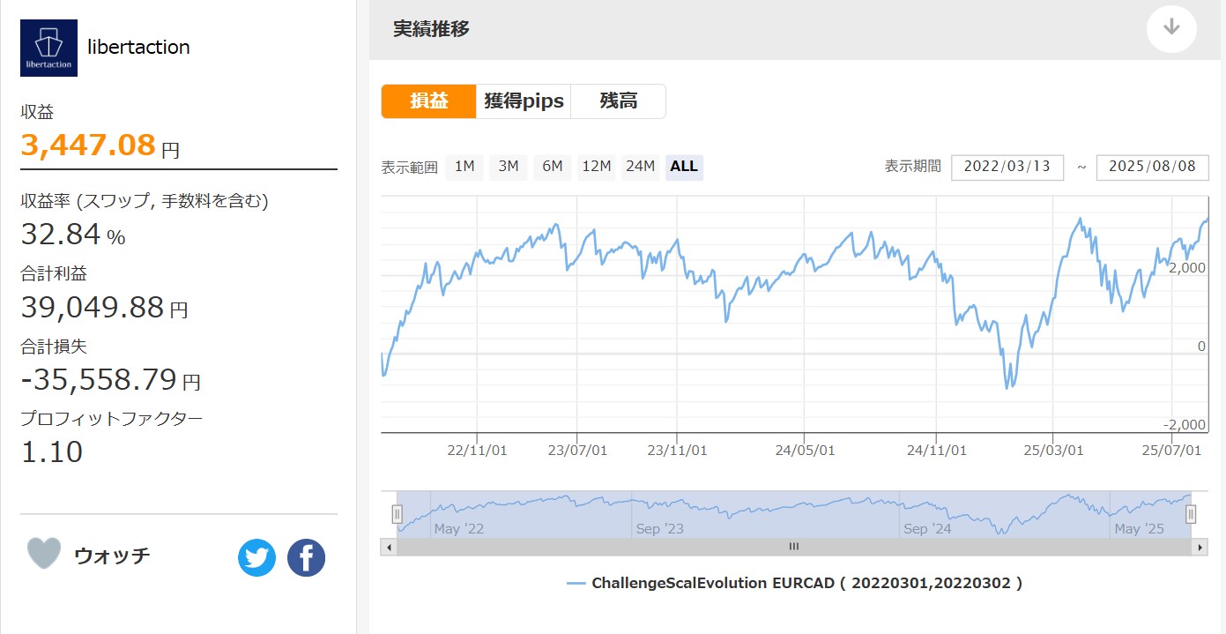Select the 損益 tab
1226x634 pixels.
pos(428,101)
